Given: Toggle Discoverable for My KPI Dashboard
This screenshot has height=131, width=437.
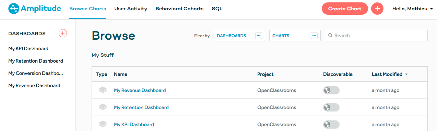Looking at the screenshot, I should pos(331,125).
